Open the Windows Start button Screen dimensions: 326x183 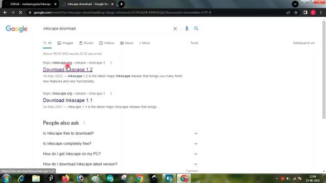pos(6,178)
